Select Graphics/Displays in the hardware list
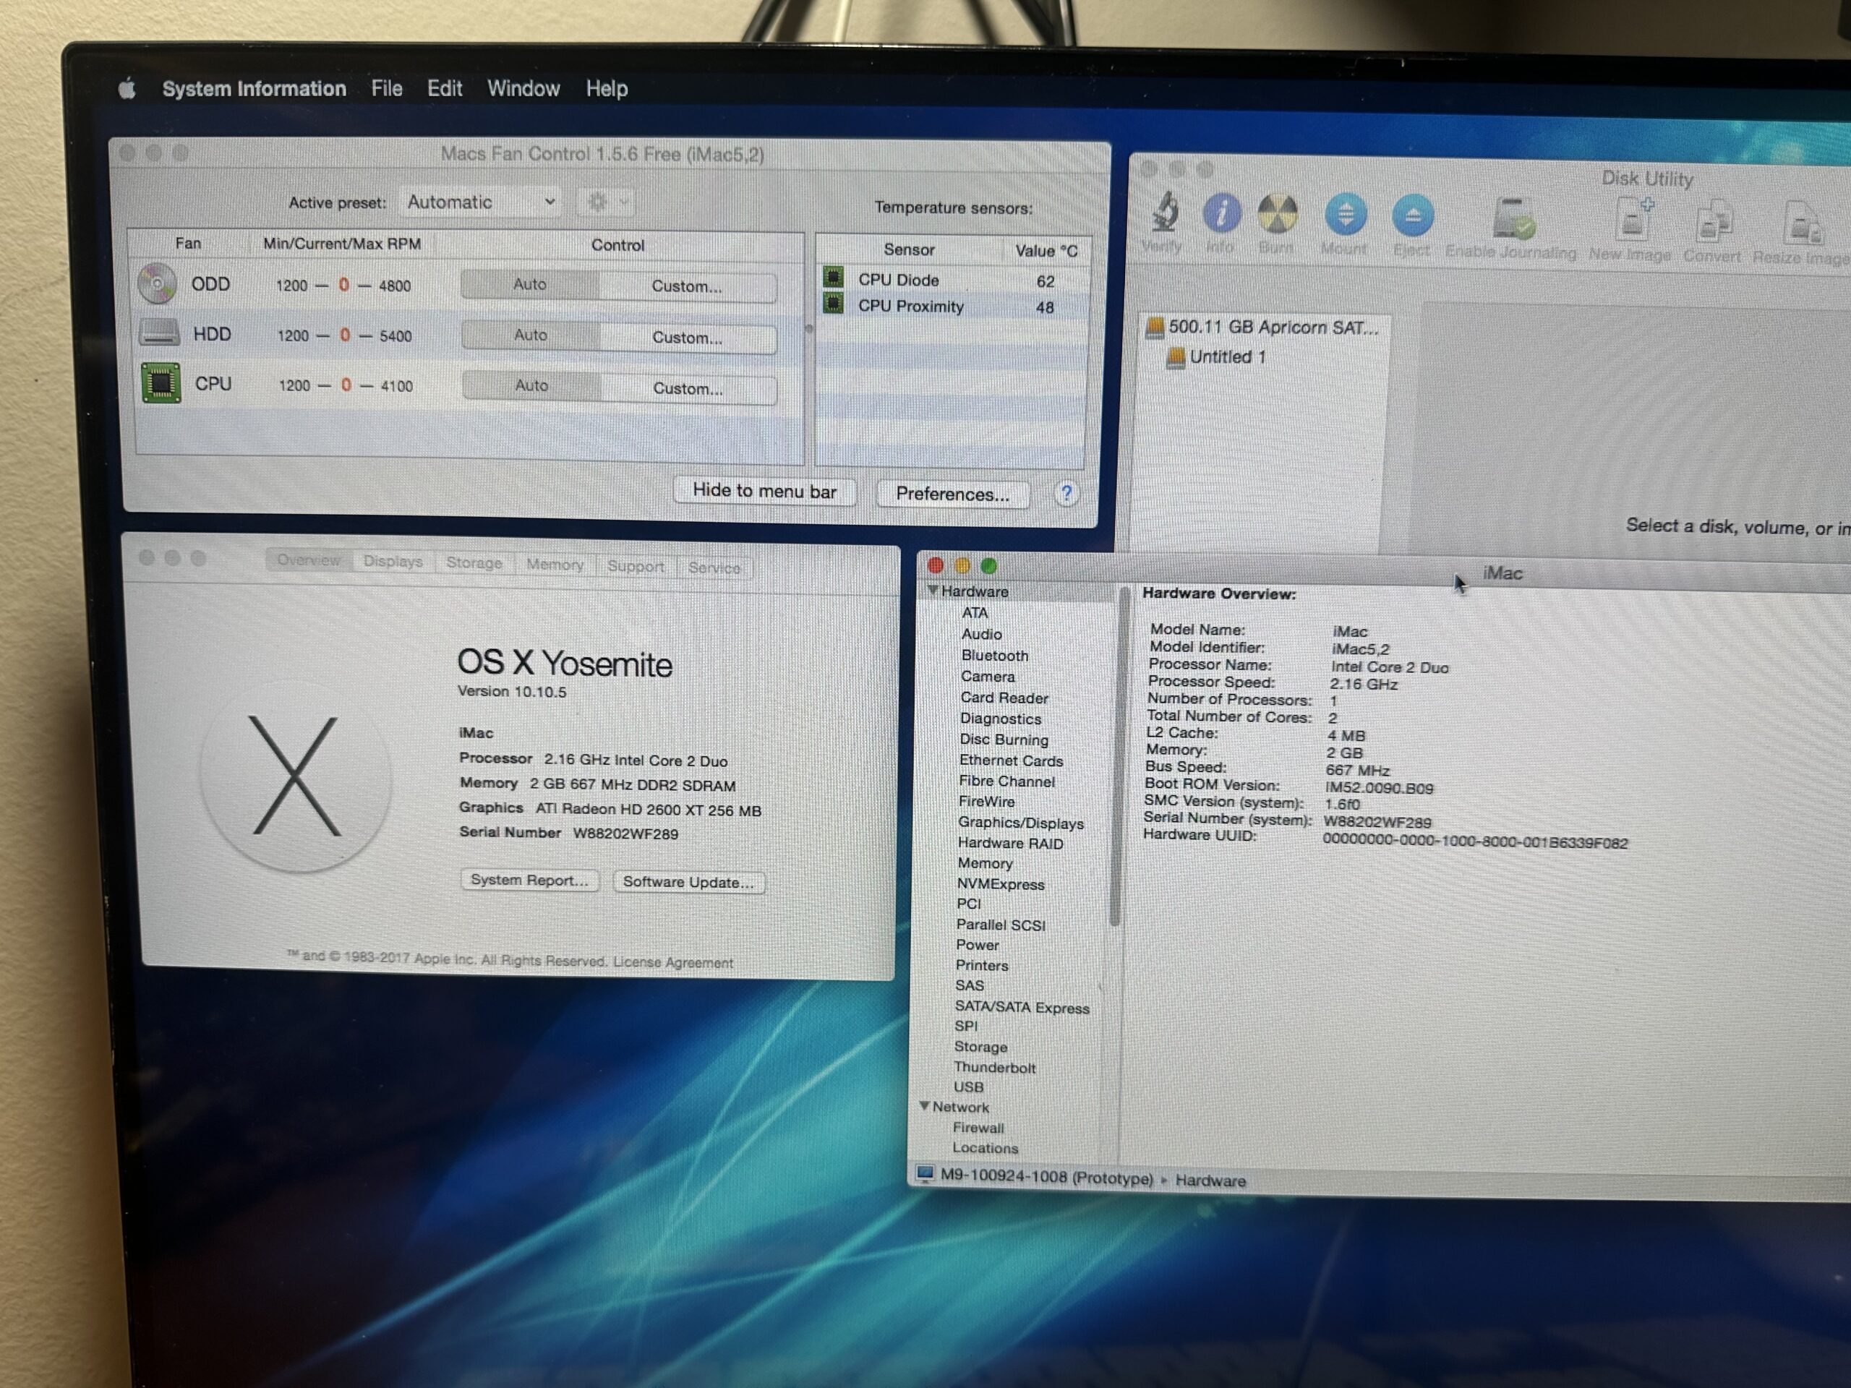 pyautogui.click(x=1020, y=823)
